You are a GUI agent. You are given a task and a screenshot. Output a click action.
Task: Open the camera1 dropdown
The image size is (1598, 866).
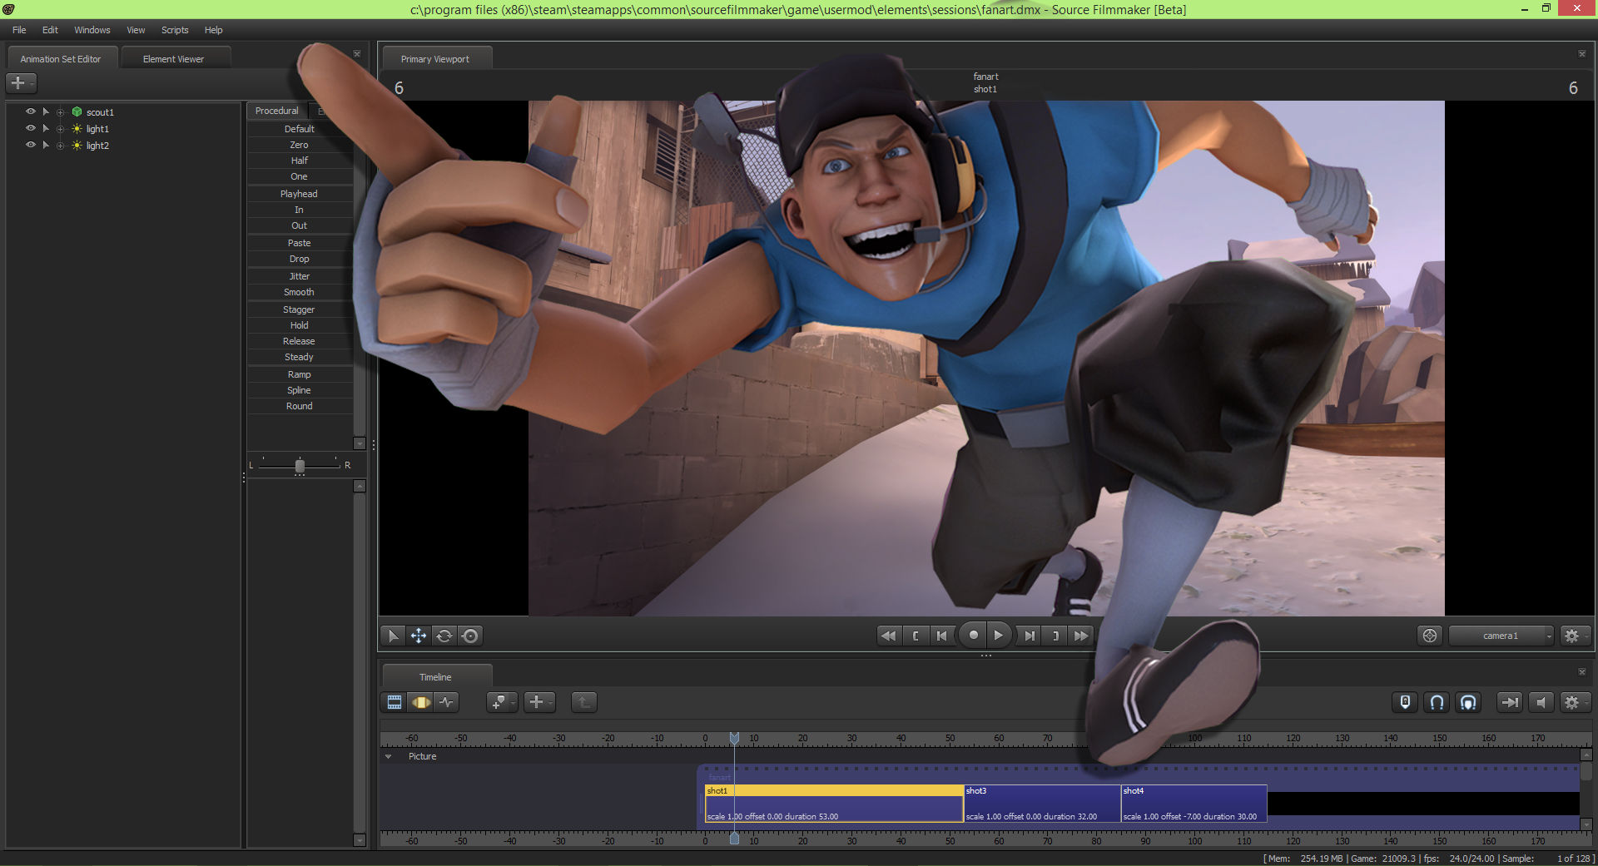[1501, 636]
